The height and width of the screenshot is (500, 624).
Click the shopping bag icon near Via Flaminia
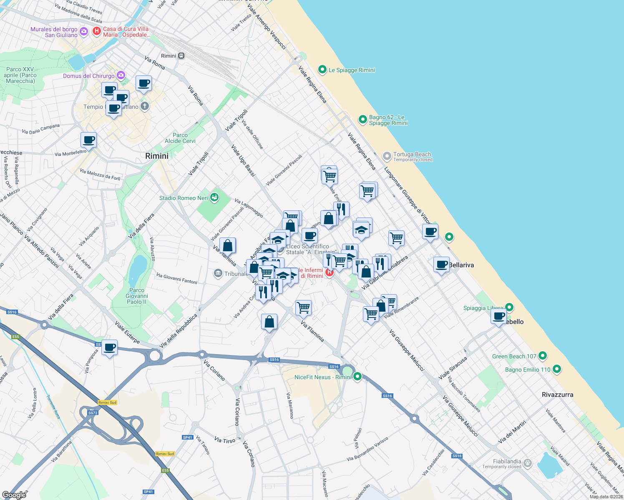269,321
